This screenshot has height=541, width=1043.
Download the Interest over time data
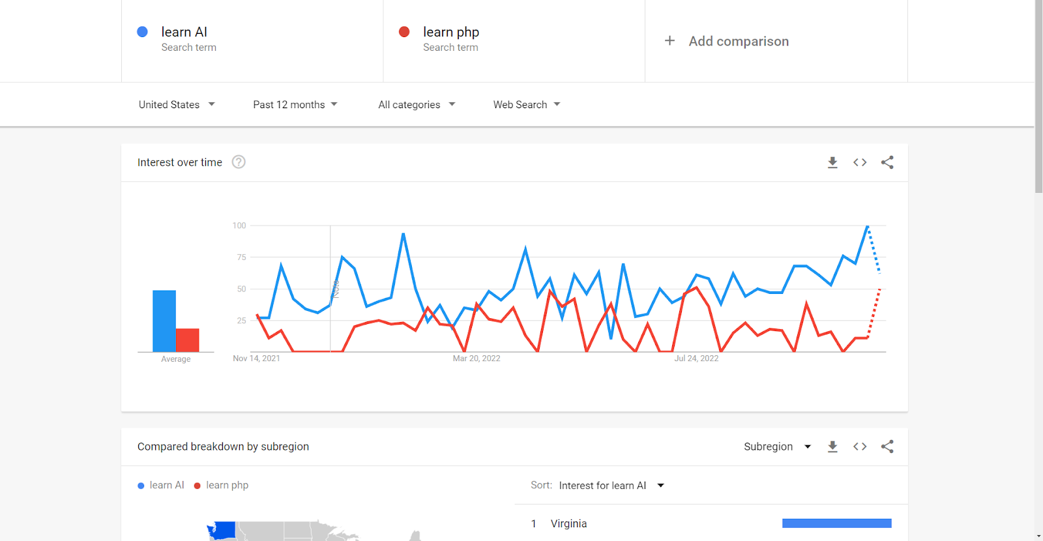tap(832, 162)
